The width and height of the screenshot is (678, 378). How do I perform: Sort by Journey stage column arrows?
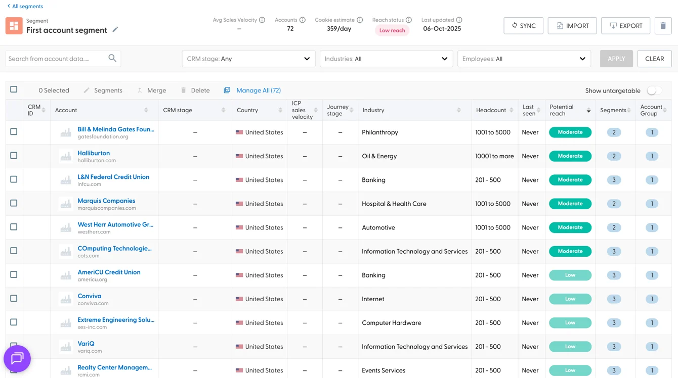point(352,110)
